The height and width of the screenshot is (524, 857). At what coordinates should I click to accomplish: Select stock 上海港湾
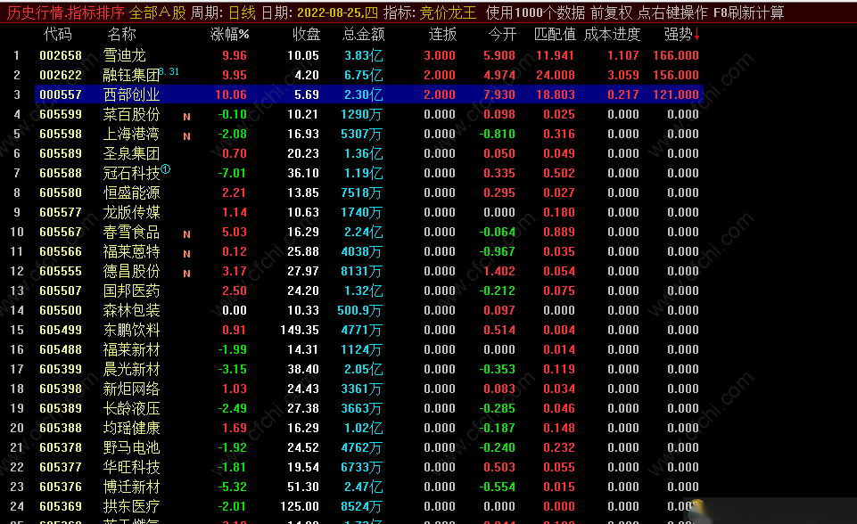[131, 134]
